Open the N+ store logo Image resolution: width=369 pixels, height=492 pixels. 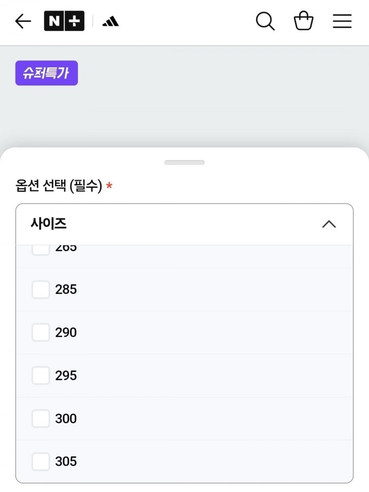pos(64,21)
